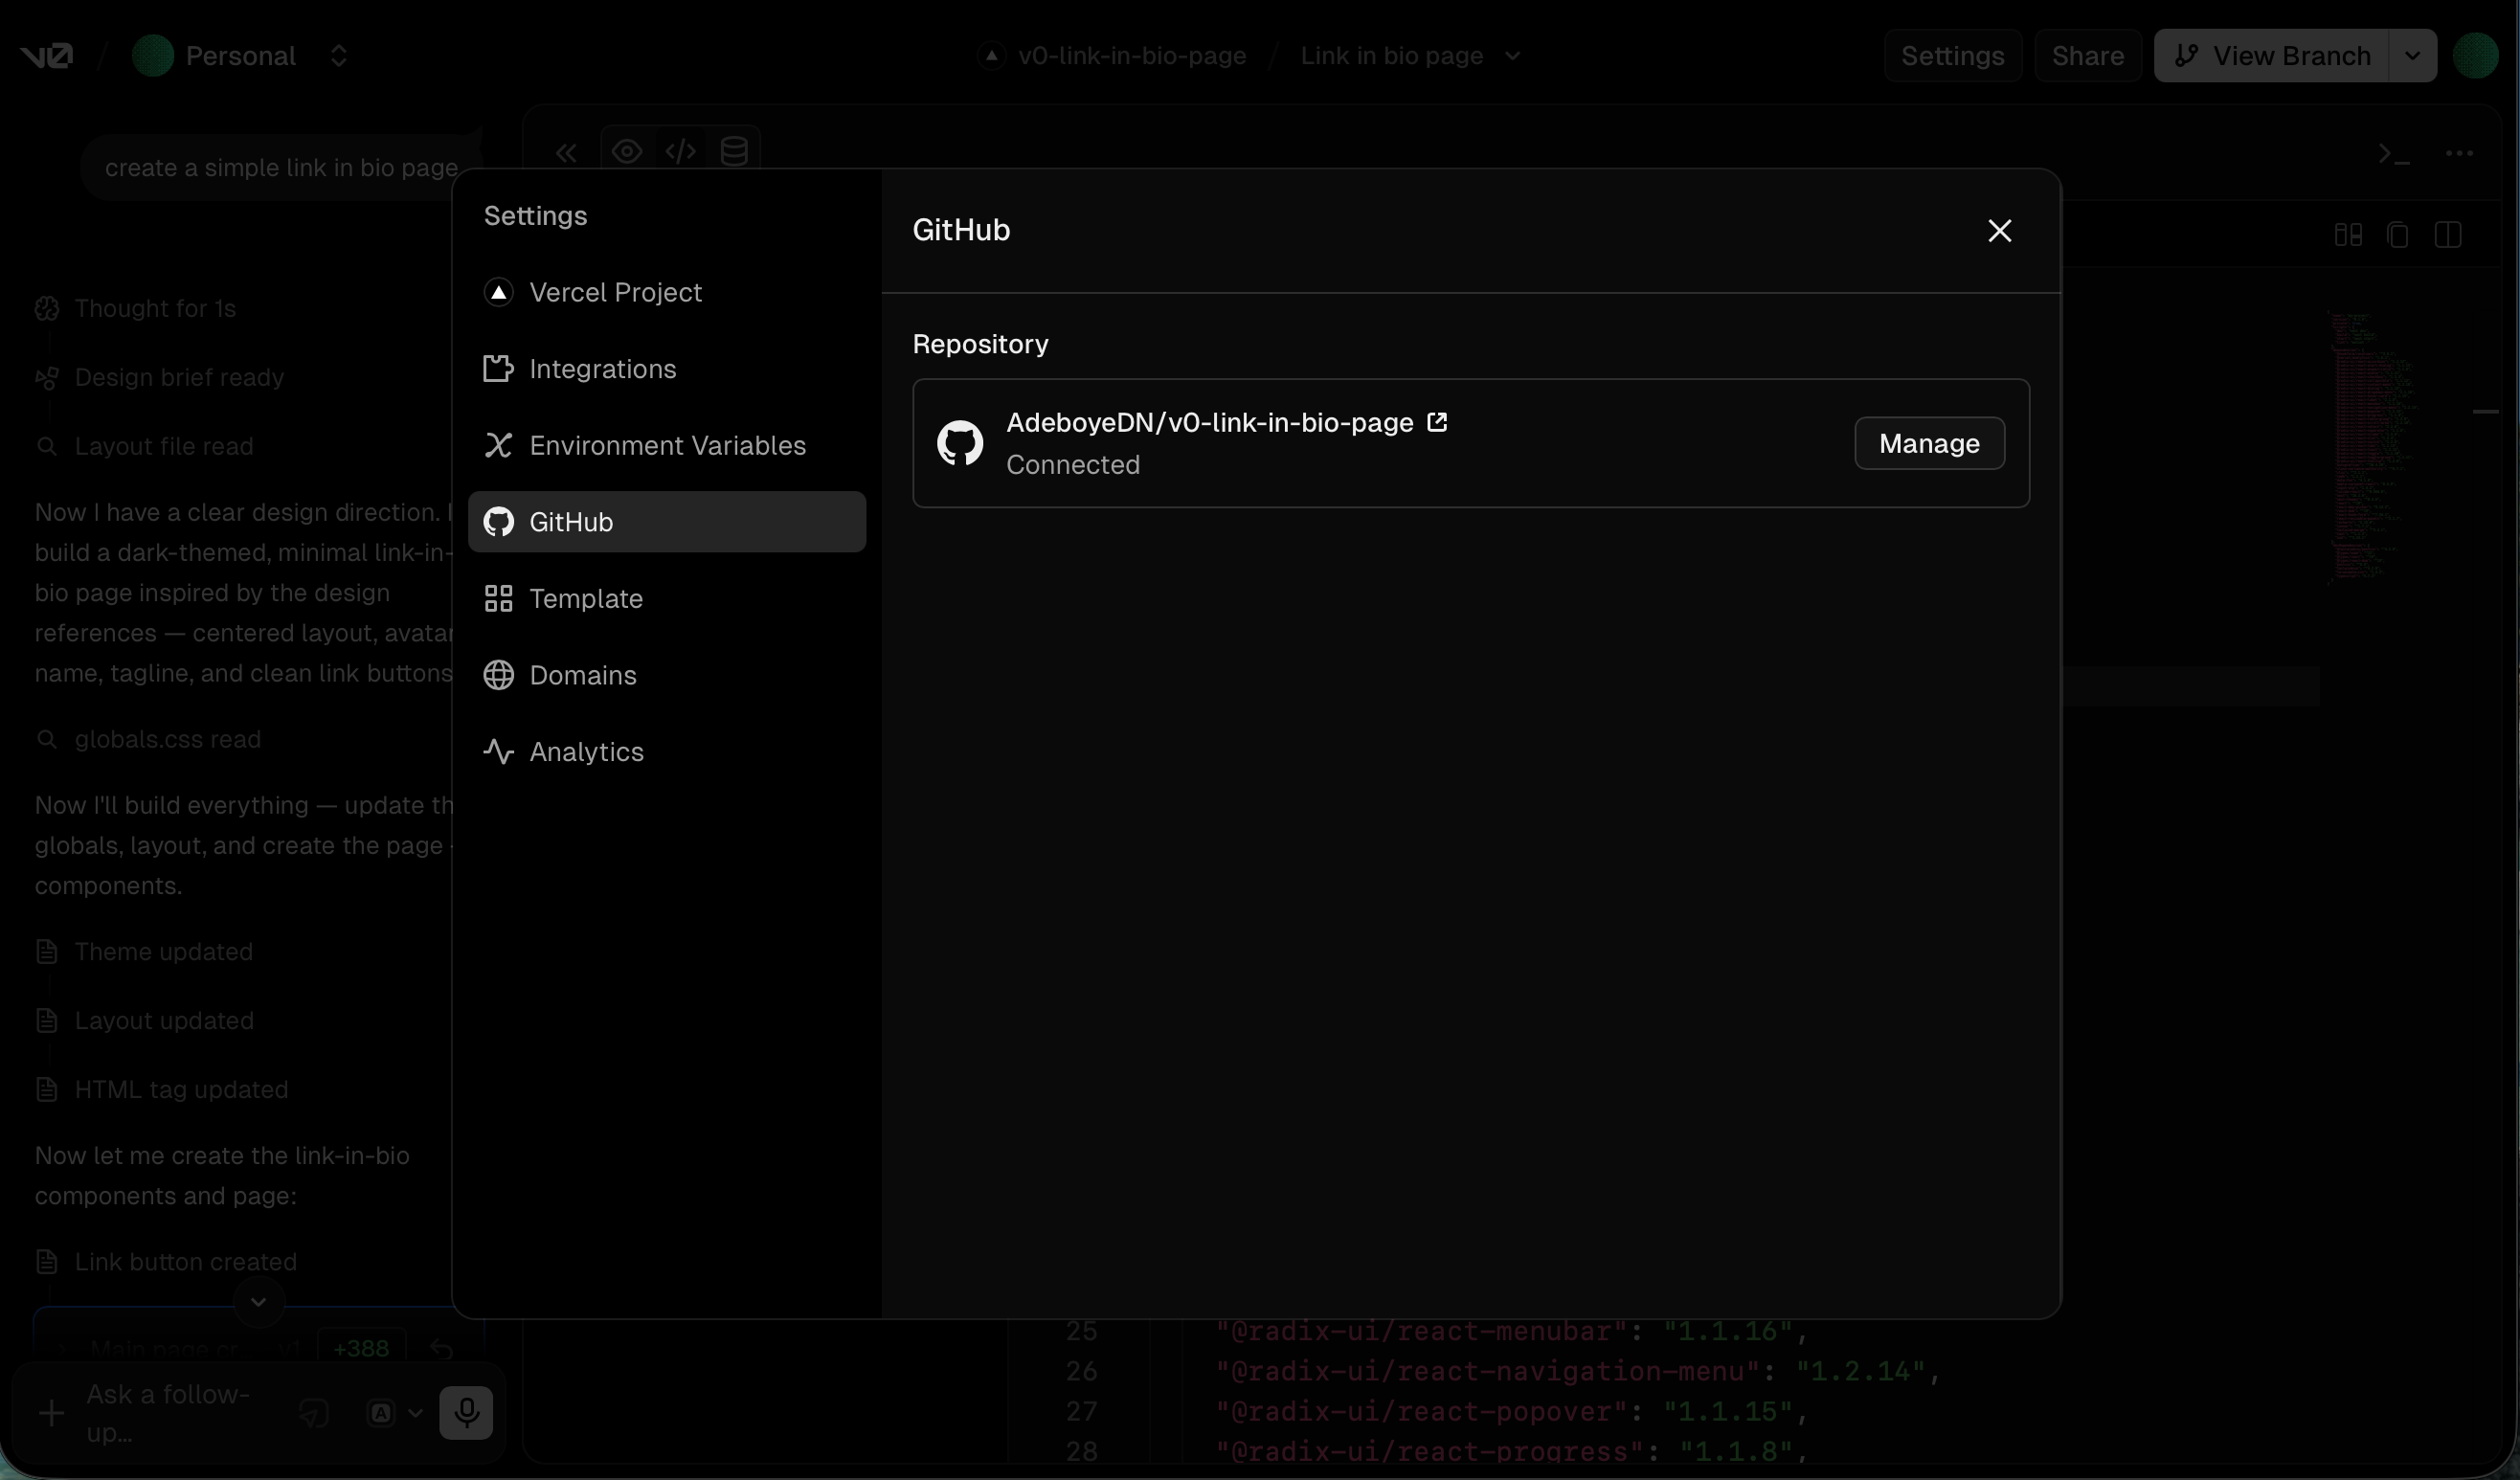Open Vercel Project settings section

click(667, 292)
